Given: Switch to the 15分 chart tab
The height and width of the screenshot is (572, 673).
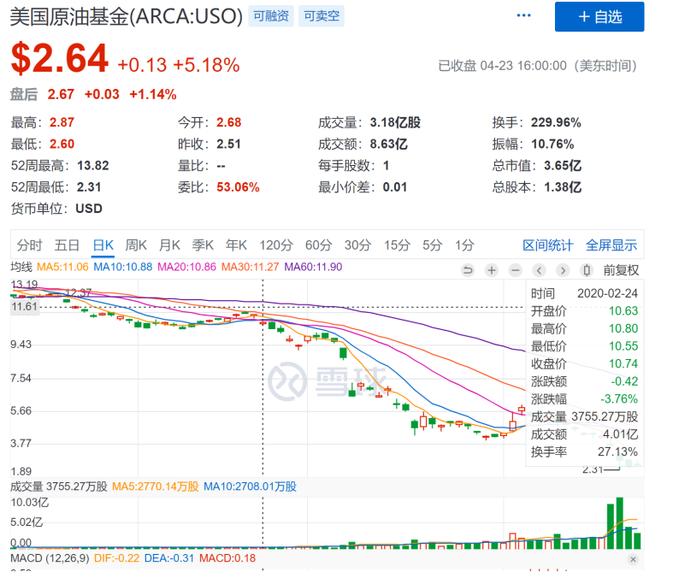Looking at the screenshot, I should click(397, 245).
